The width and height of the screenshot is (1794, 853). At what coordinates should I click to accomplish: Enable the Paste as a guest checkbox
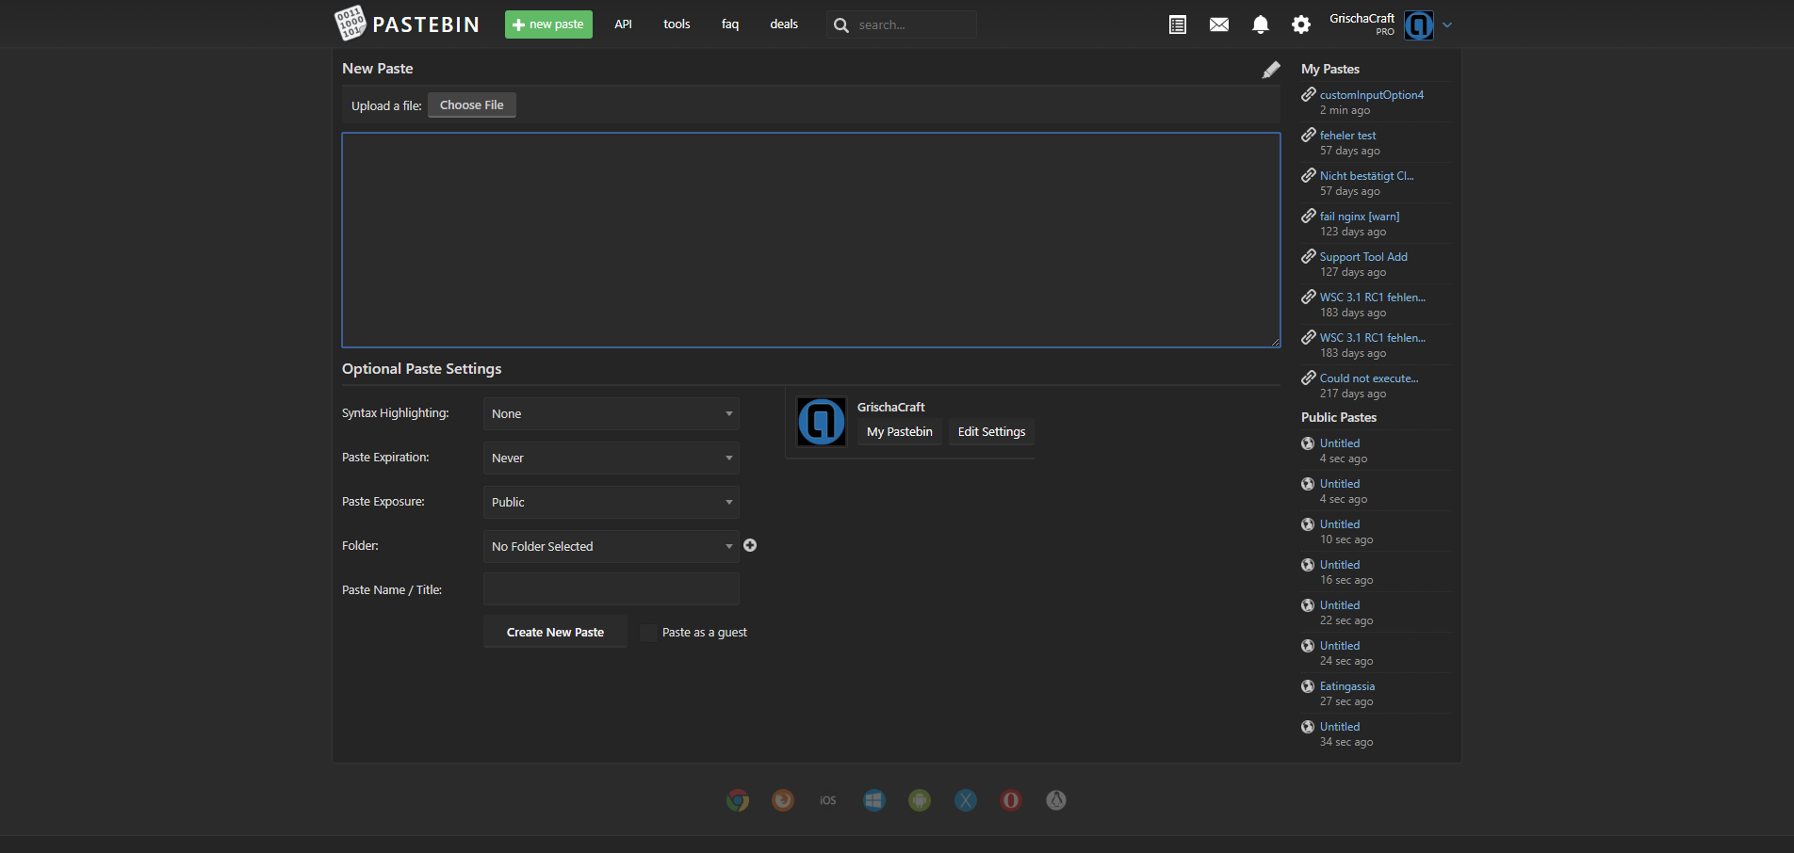[x=648, y=633]
